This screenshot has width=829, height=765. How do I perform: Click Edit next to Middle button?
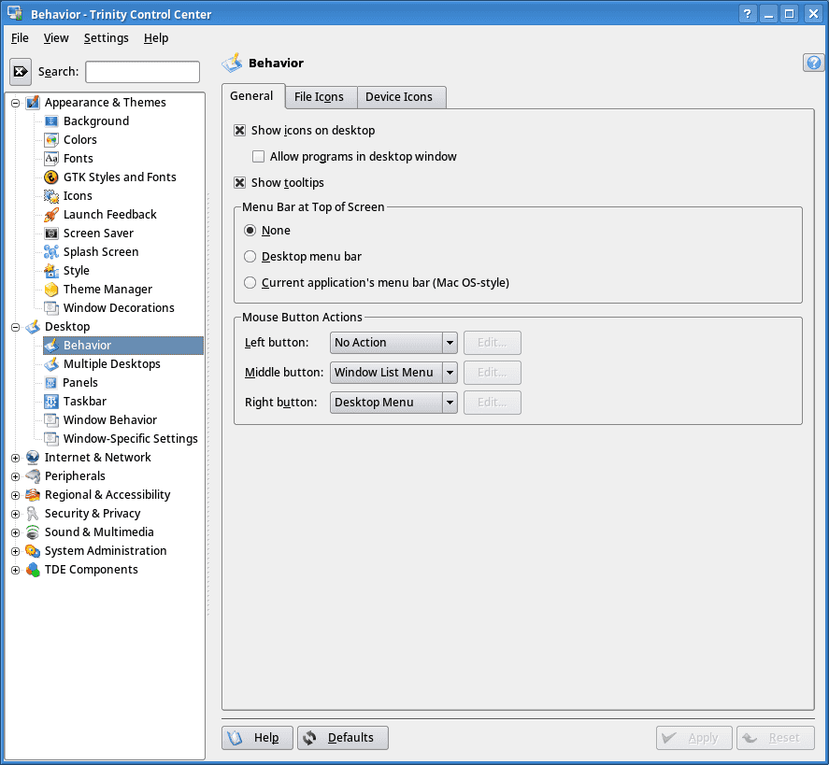pyautogui.click(x=493, y=373)
